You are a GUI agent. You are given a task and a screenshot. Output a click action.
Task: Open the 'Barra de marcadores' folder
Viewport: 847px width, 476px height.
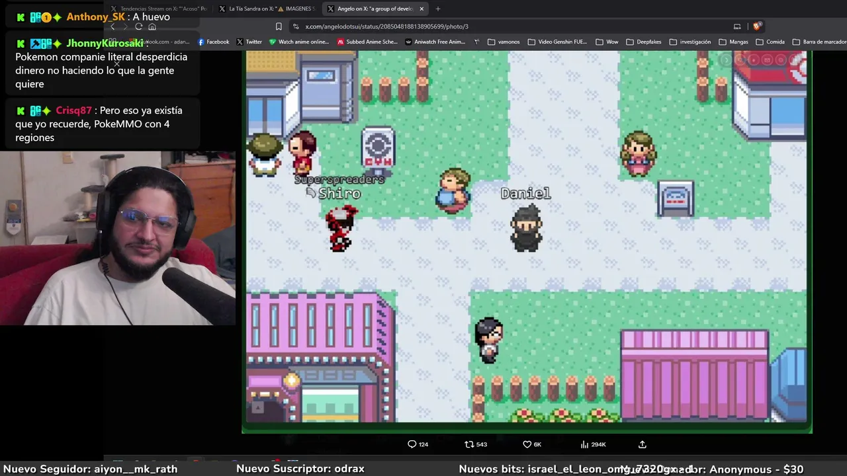[819, 42]
